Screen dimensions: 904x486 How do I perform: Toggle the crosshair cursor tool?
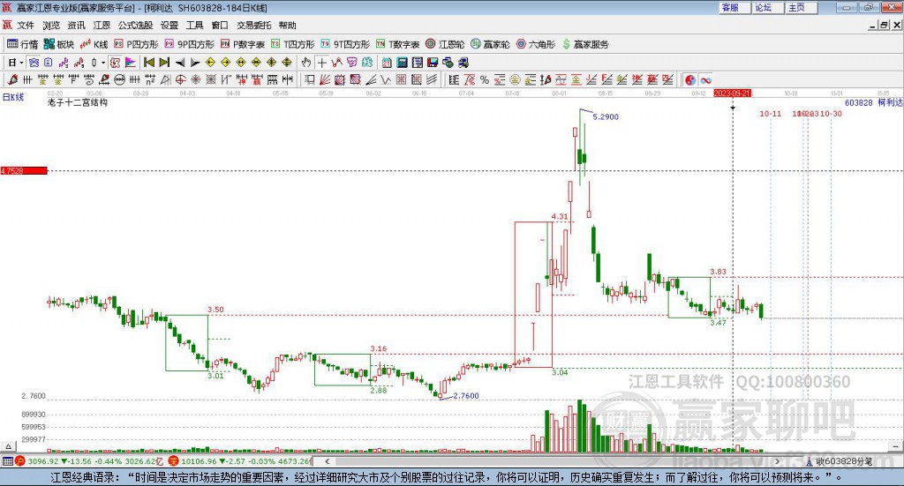click(321, 63)
